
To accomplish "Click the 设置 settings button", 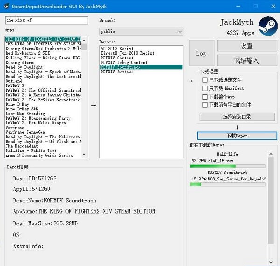I will 246,46.
